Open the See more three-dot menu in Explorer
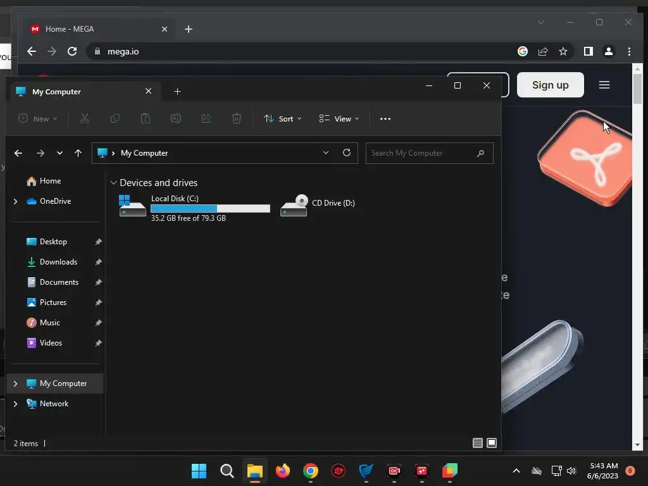The image size is (648, 486). [385, 118]
